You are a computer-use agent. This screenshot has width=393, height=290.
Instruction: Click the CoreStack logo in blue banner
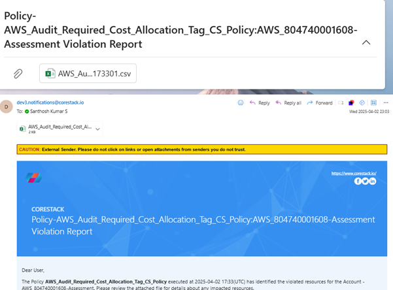pyautogui.click(x=33, y=178)
